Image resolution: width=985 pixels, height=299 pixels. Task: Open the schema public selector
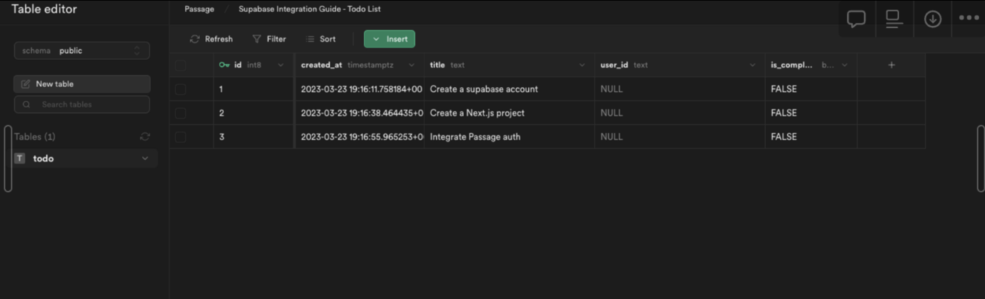pyautogui.click(x=82, y=51)
